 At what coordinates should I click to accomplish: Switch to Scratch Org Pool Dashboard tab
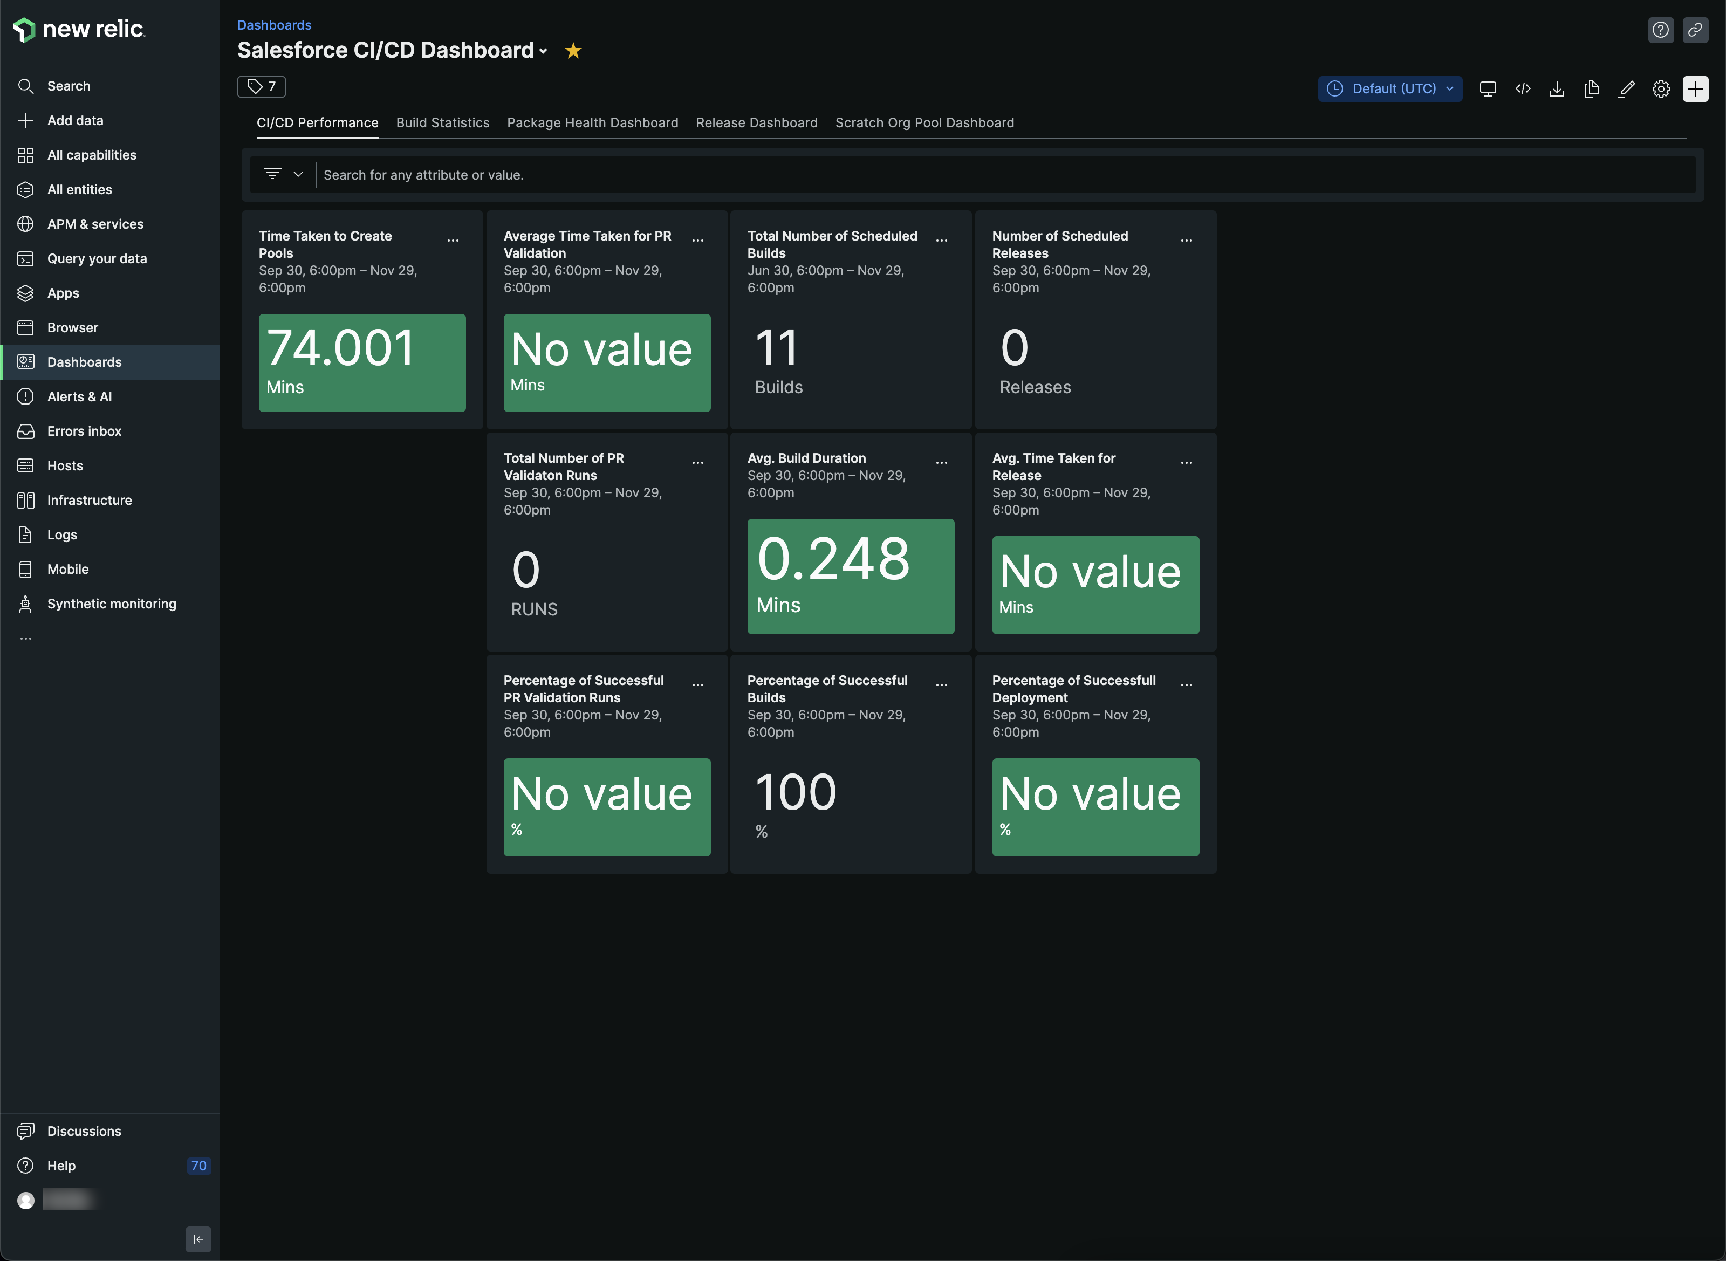click(x=924, y=123)
